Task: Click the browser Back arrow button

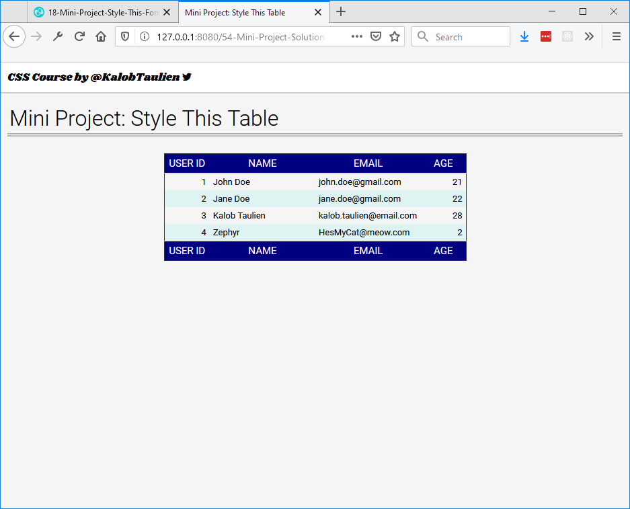Action: [14, 36]
